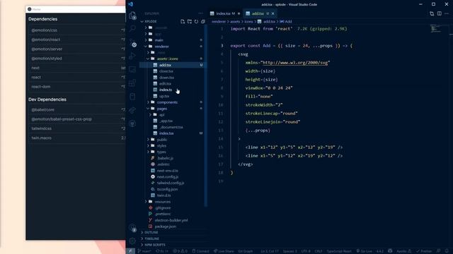Open up.tsx in the file tree
Image resolution: width=453 pixels, height=254 pixels.
164,96
